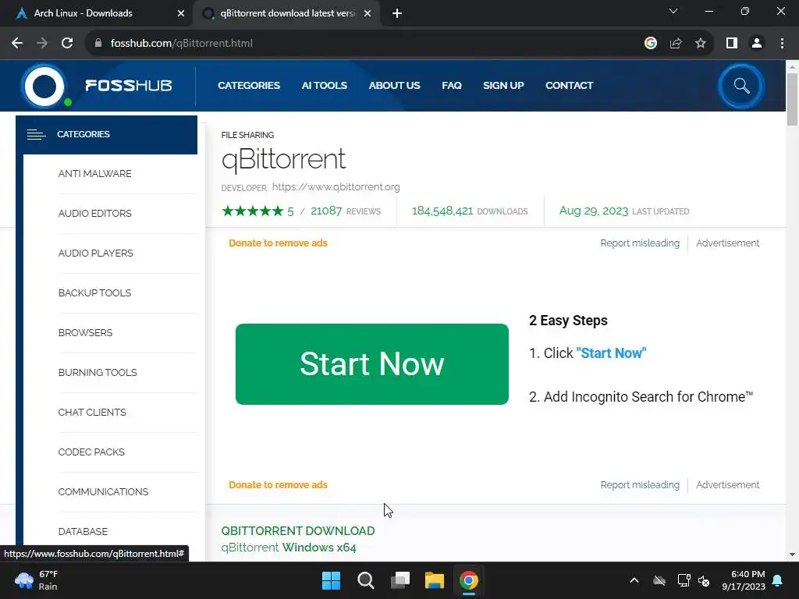Select COMMUNICATIONS category
Image resolution: width=799 pixels, height=599 pixels.
coord(104,491)
